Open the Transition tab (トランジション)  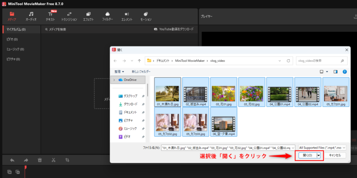(69, 16)
